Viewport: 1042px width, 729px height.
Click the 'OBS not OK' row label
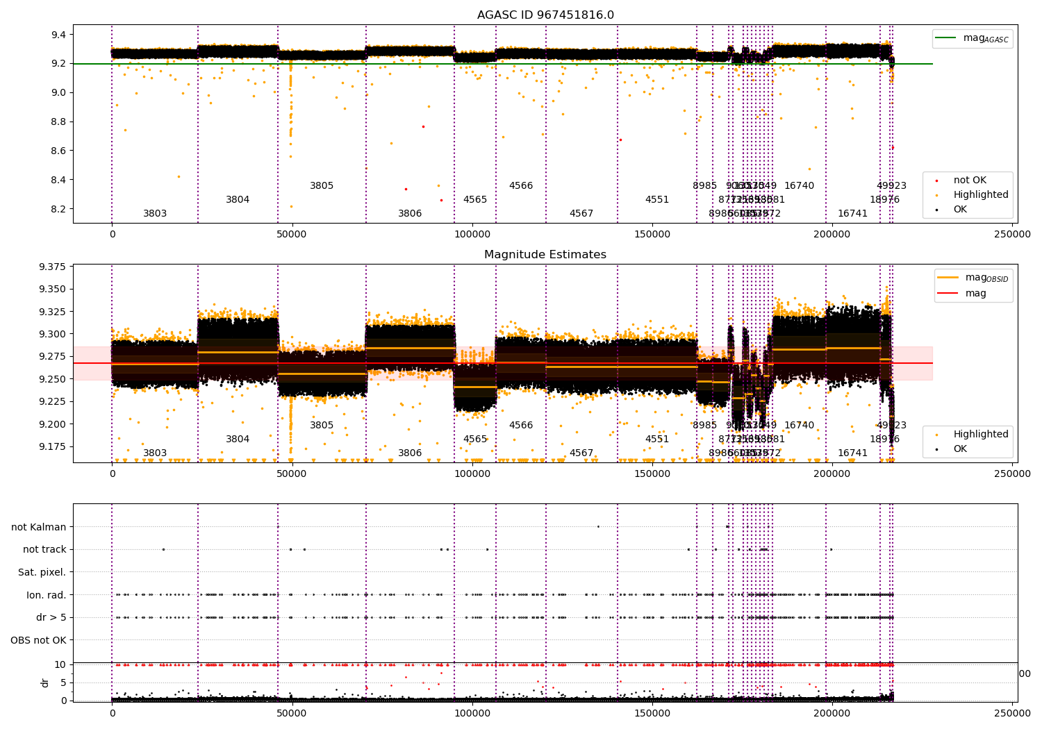(x=38, y=640)
